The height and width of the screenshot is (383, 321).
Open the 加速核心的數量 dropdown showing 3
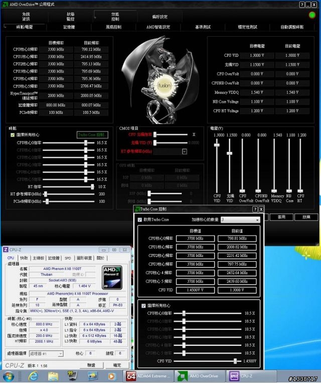coord(240,219)
